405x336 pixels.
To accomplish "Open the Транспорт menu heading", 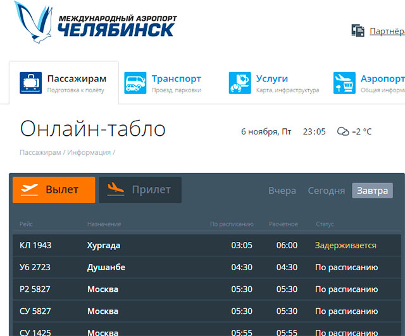I will tap(176, 79).
